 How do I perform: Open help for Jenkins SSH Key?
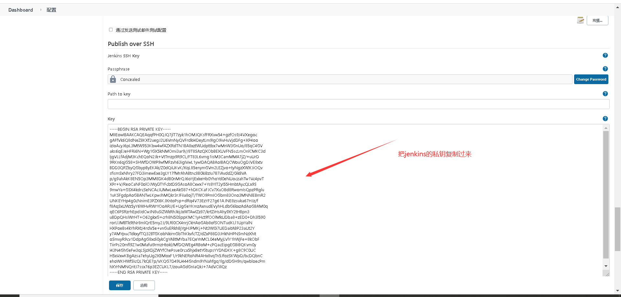[x=605, y=55]
